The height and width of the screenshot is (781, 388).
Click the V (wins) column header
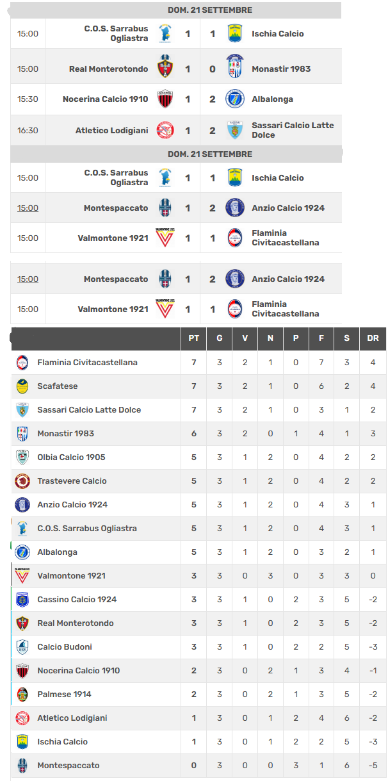pyautogui.click(x=245, y=338)
